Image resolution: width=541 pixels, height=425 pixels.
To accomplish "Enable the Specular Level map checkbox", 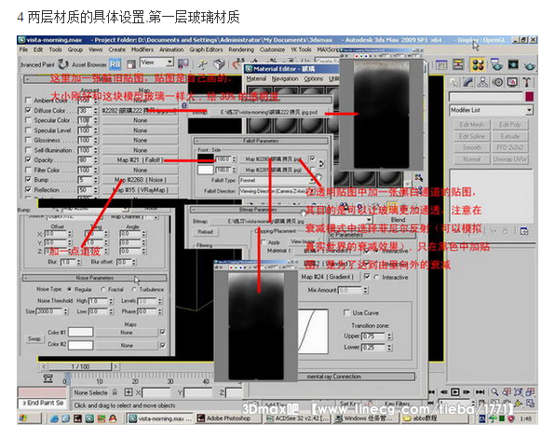I will (28, 130).
